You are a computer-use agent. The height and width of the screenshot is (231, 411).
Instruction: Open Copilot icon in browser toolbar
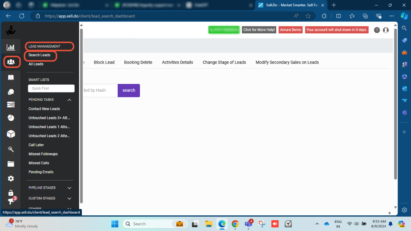click(404, 16)
